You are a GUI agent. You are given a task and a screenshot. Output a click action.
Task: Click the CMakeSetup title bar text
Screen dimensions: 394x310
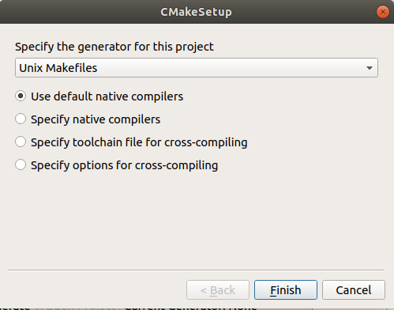point(196,12)
